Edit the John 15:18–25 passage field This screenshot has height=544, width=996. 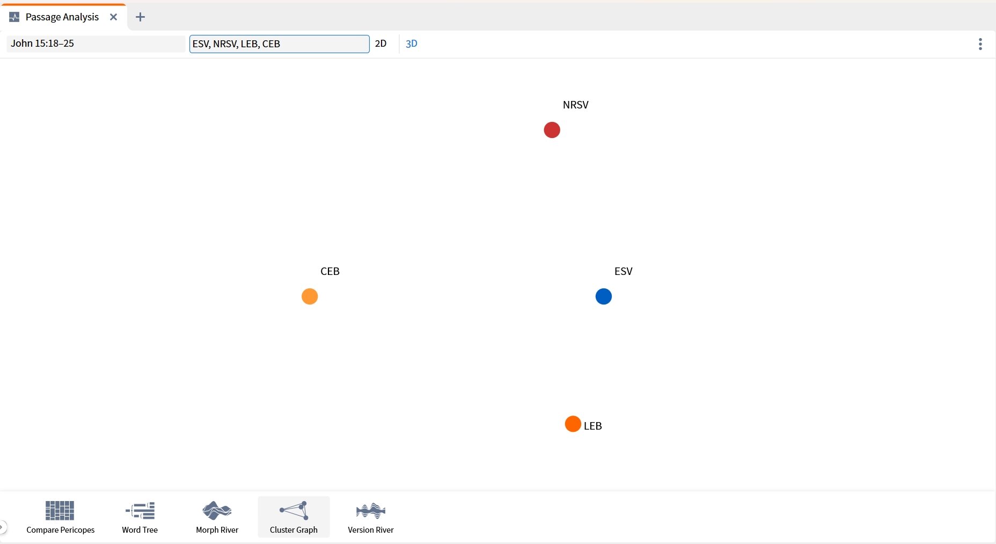click(96, 43)
